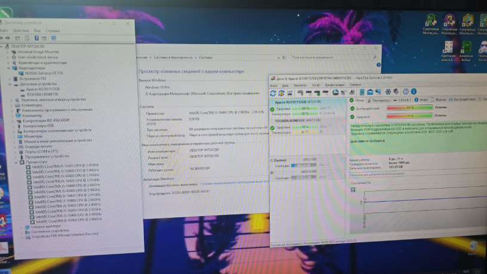Click the license agreement link under Активация Windows
Viewport: 487px width, 274px height.
[x=235, y=183]
